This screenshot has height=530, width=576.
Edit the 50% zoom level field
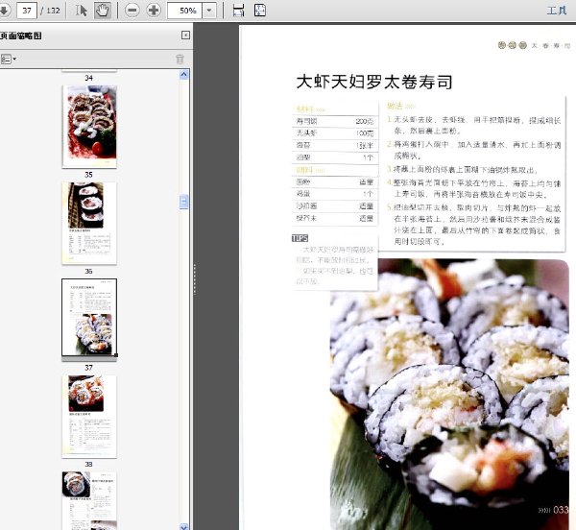click(185, 11)
